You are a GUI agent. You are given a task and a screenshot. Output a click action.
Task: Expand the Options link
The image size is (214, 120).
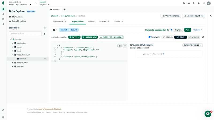tap(197, 30)
